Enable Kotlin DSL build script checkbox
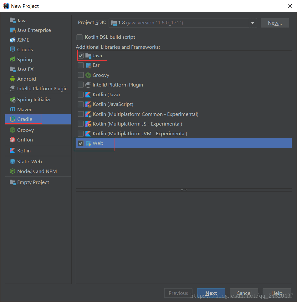This screenshot has height=302, width=297. (79, 37)
